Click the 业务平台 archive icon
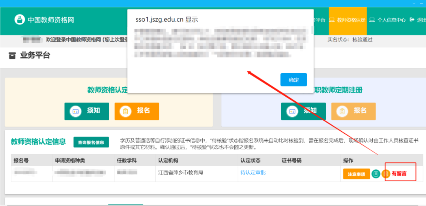Viewport: 426px width, 206px height. point(12,55)
